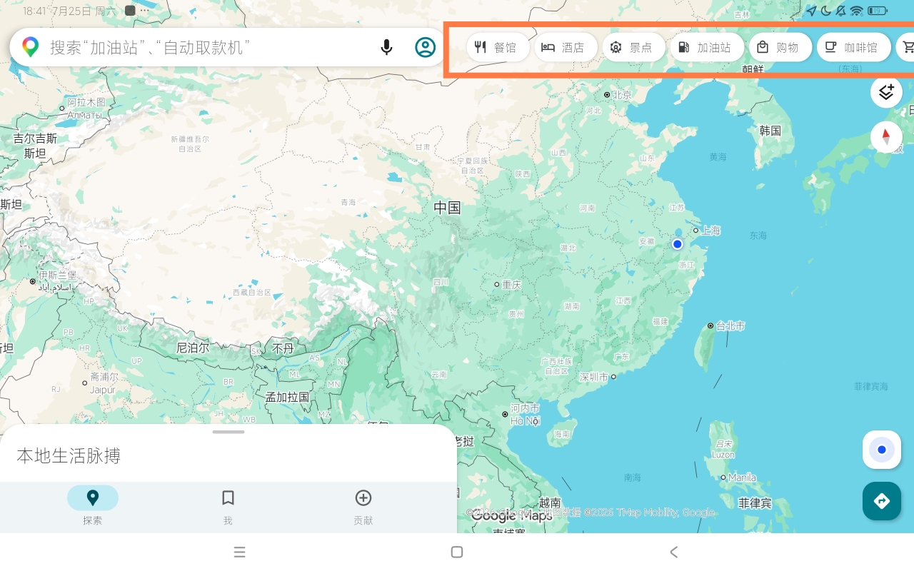Switch to the 贡献 Contribute tab
The width and height of the screenshot is (914, 571).
point(363,507)
